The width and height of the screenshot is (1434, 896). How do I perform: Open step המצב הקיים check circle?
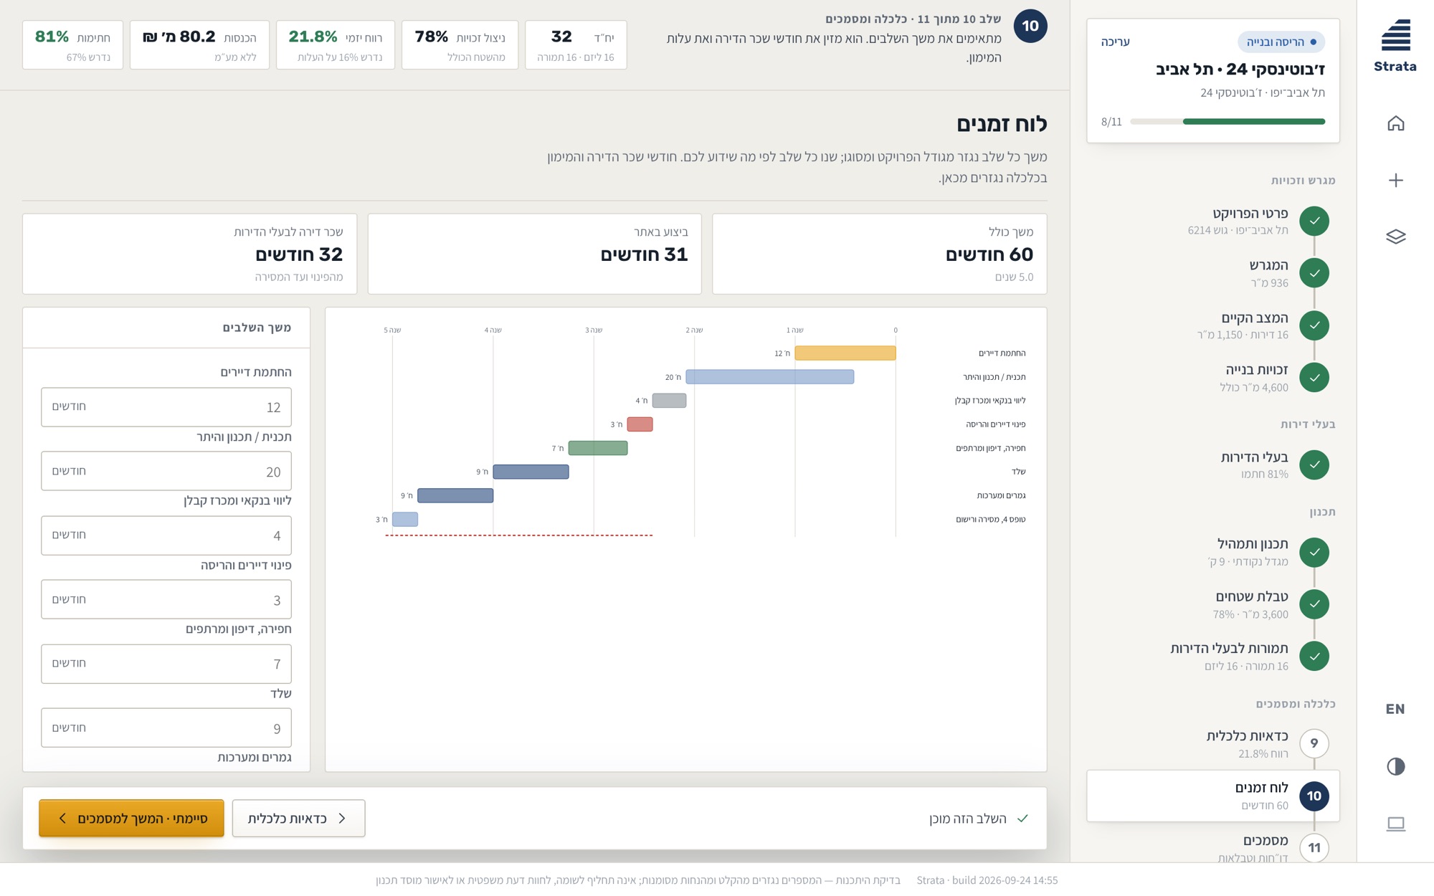pyautogui.click(x=1314, y=325)
